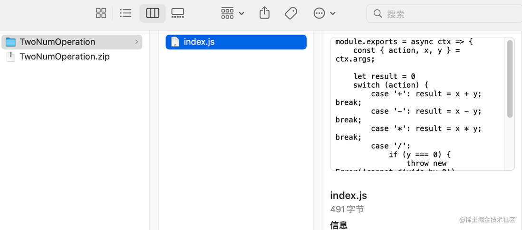This screenshot has width=522, height=230.
Task: Switch to list view
Action: [x=126, y=13]
